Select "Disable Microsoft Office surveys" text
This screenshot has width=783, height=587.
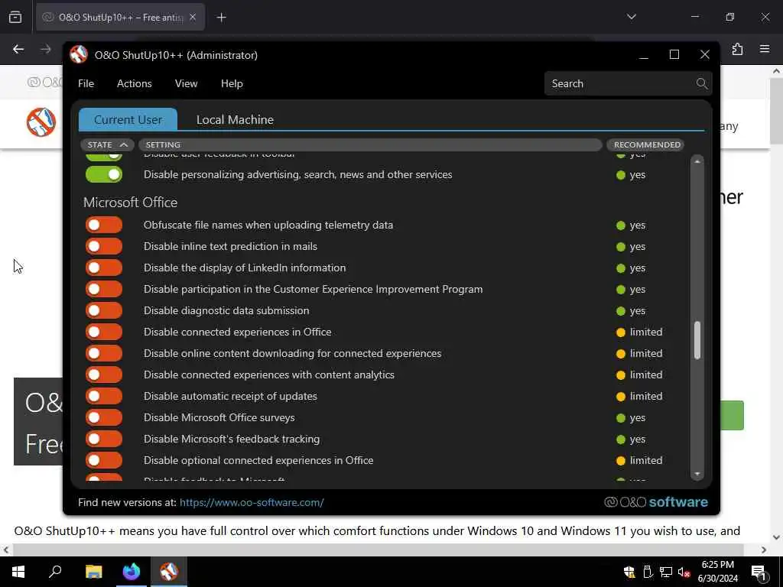tap(219, 418)
